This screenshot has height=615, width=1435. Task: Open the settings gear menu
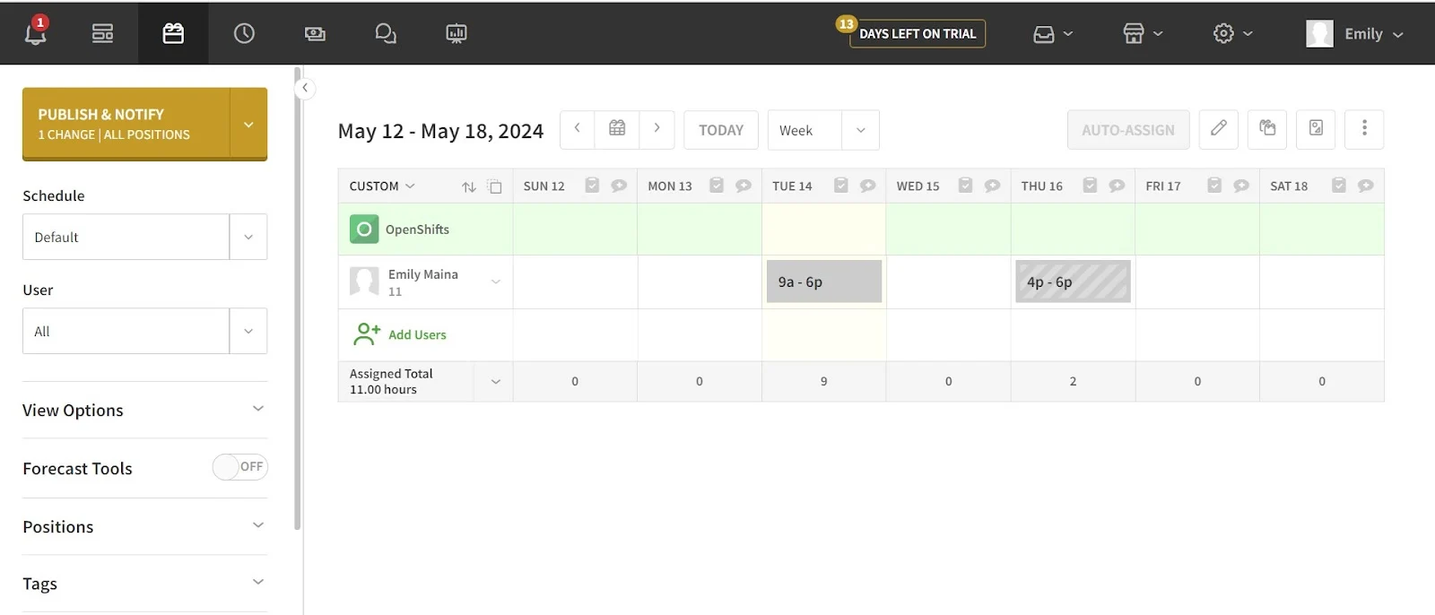click(x=1232, y=33)
